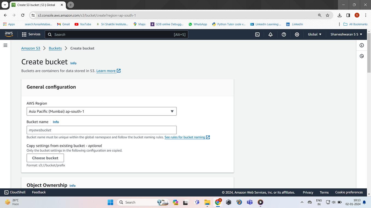Bookmark this page with the star icon
371x208 pixels.
click(x=327, y=15)
